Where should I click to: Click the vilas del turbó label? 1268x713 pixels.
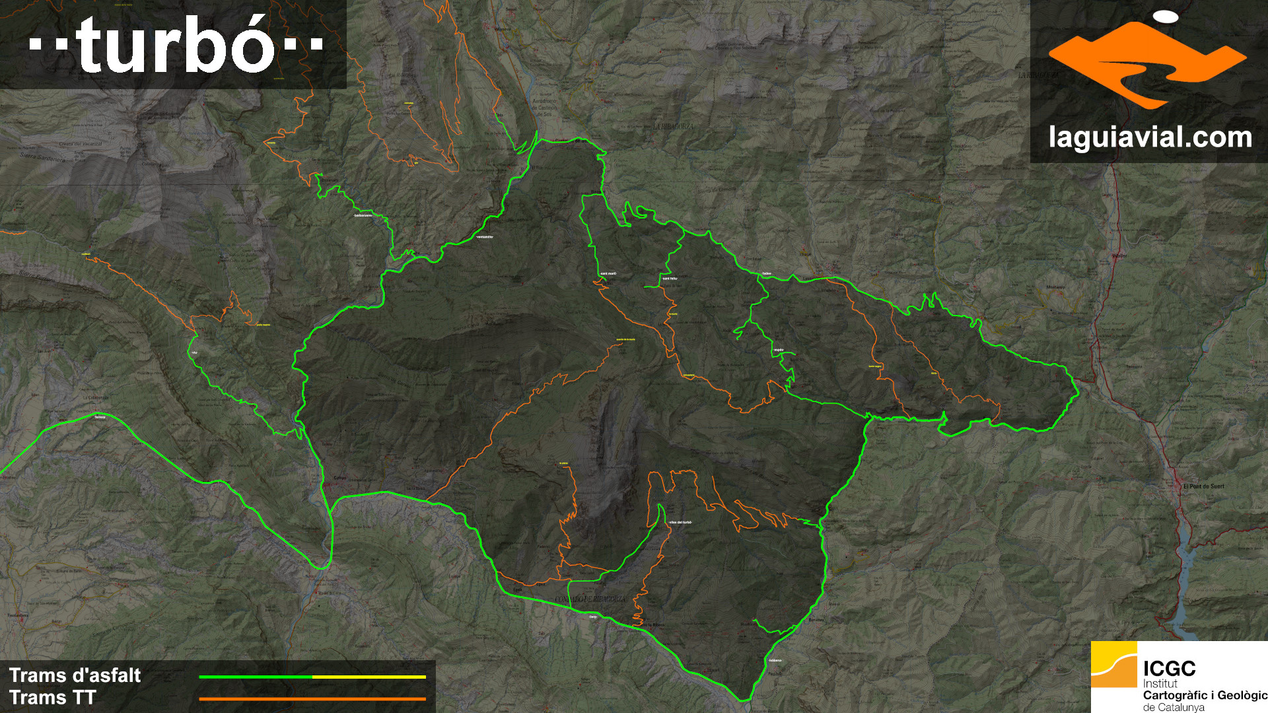click(x=680, y=522)
